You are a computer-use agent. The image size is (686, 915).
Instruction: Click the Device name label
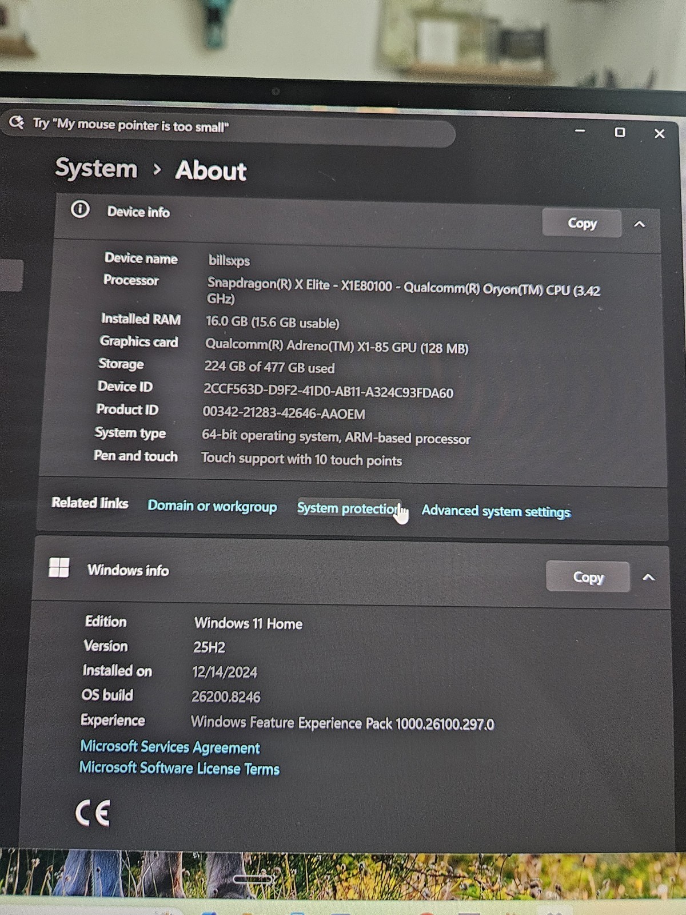[x=141, y=258]
